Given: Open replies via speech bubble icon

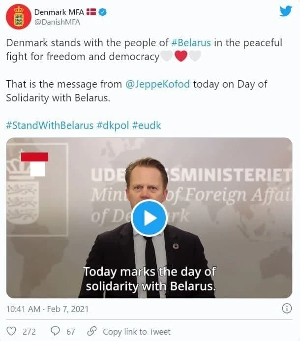Looking at the screenshot, I should coord(56,331).
